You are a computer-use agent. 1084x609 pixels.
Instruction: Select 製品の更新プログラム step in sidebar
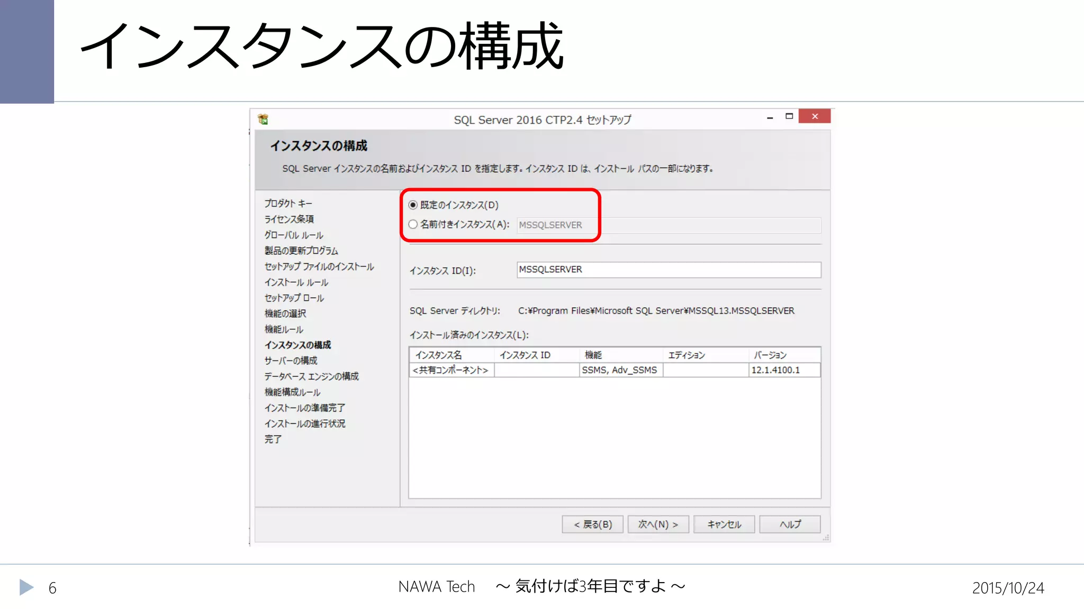click(302, 251)
